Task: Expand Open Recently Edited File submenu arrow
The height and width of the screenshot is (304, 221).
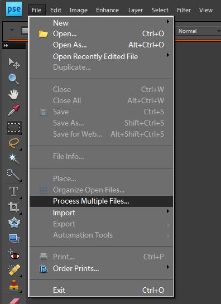Action: click(x=168, y=55)
